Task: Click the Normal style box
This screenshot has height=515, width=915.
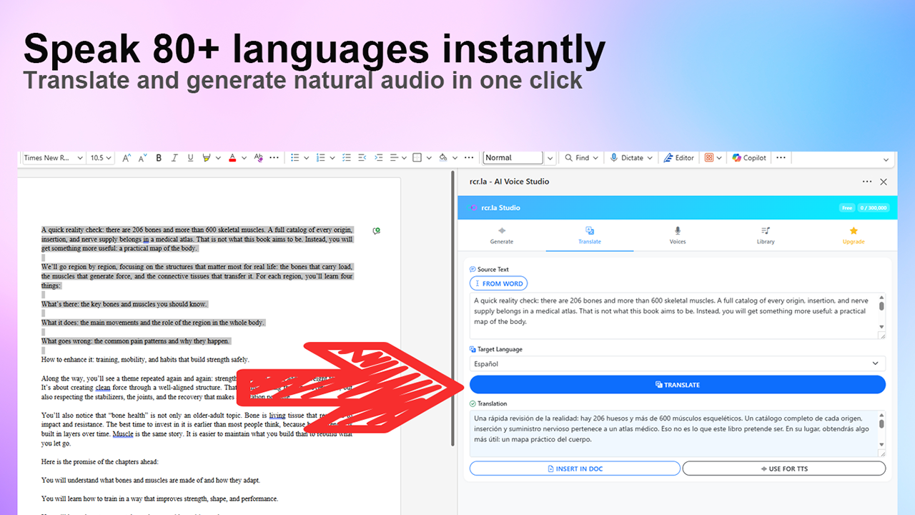Action: (513, 158)
